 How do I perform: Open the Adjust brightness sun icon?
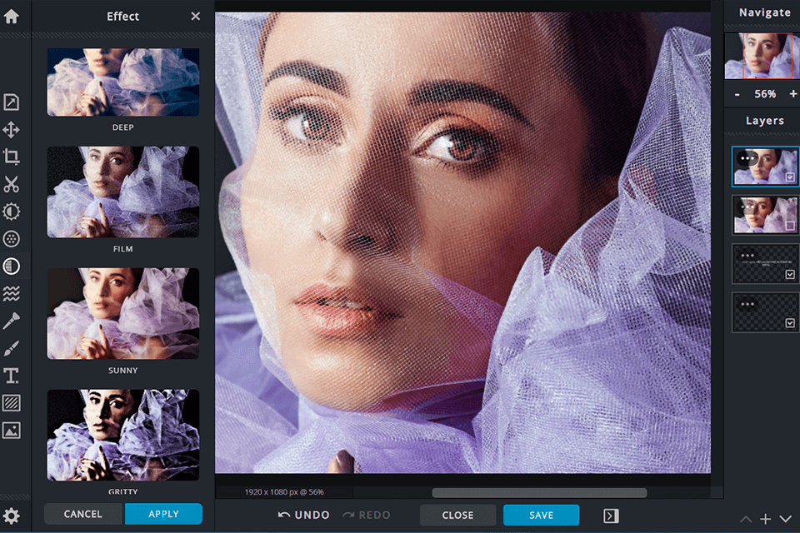(x=11, y=212)
